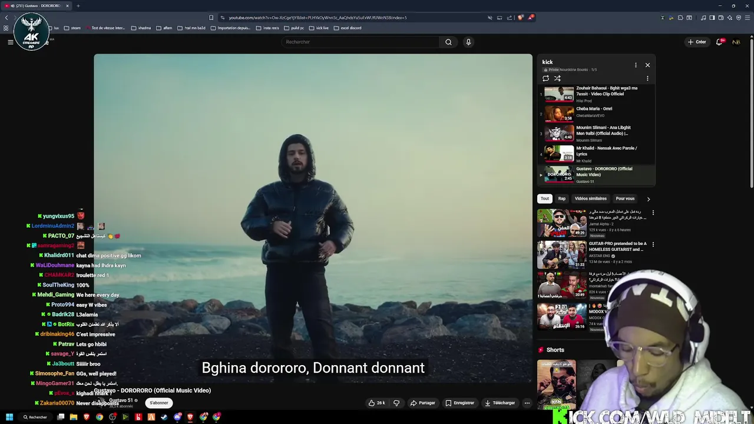754x424 pixels.
Task: Open the Gustavo 51 channel link
Action: point(121,400)
